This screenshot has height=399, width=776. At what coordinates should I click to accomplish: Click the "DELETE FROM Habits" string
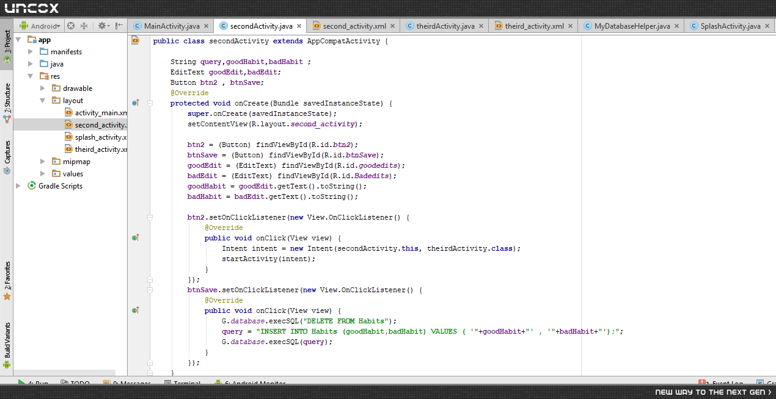pyautogui.click(x=346, y=321)
